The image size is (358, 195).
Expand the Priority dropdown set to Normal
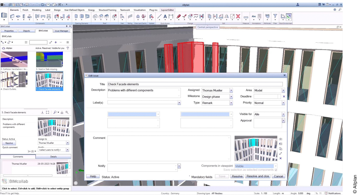tap(283, 103)
